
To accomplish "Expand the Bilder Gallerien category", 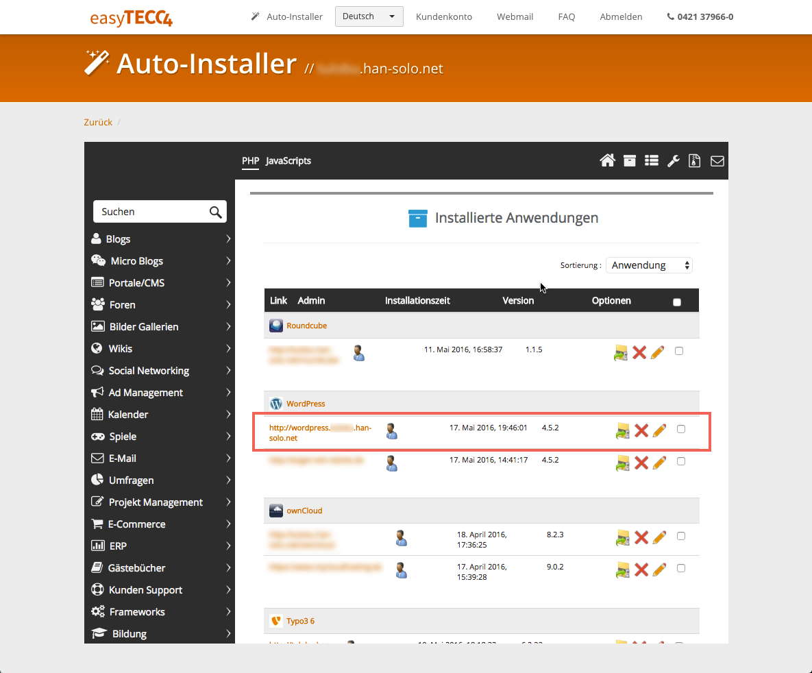I will pos(160,327).
